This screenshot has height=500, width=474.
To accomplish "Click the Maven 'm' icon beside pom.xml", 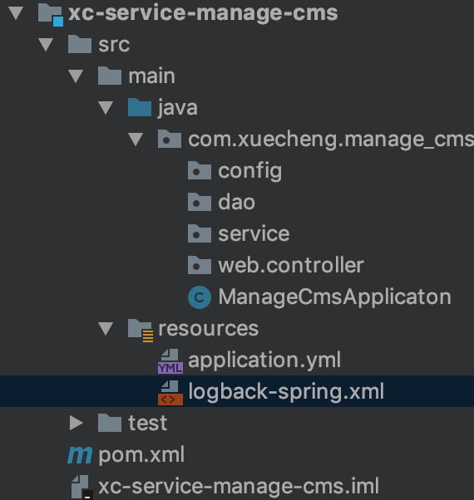I will coord(80,454).
